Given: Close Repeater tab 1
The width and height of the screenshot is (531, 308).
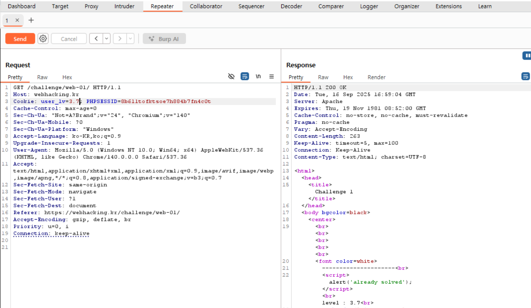Looking at the screenshot, I should pos(17,20).
